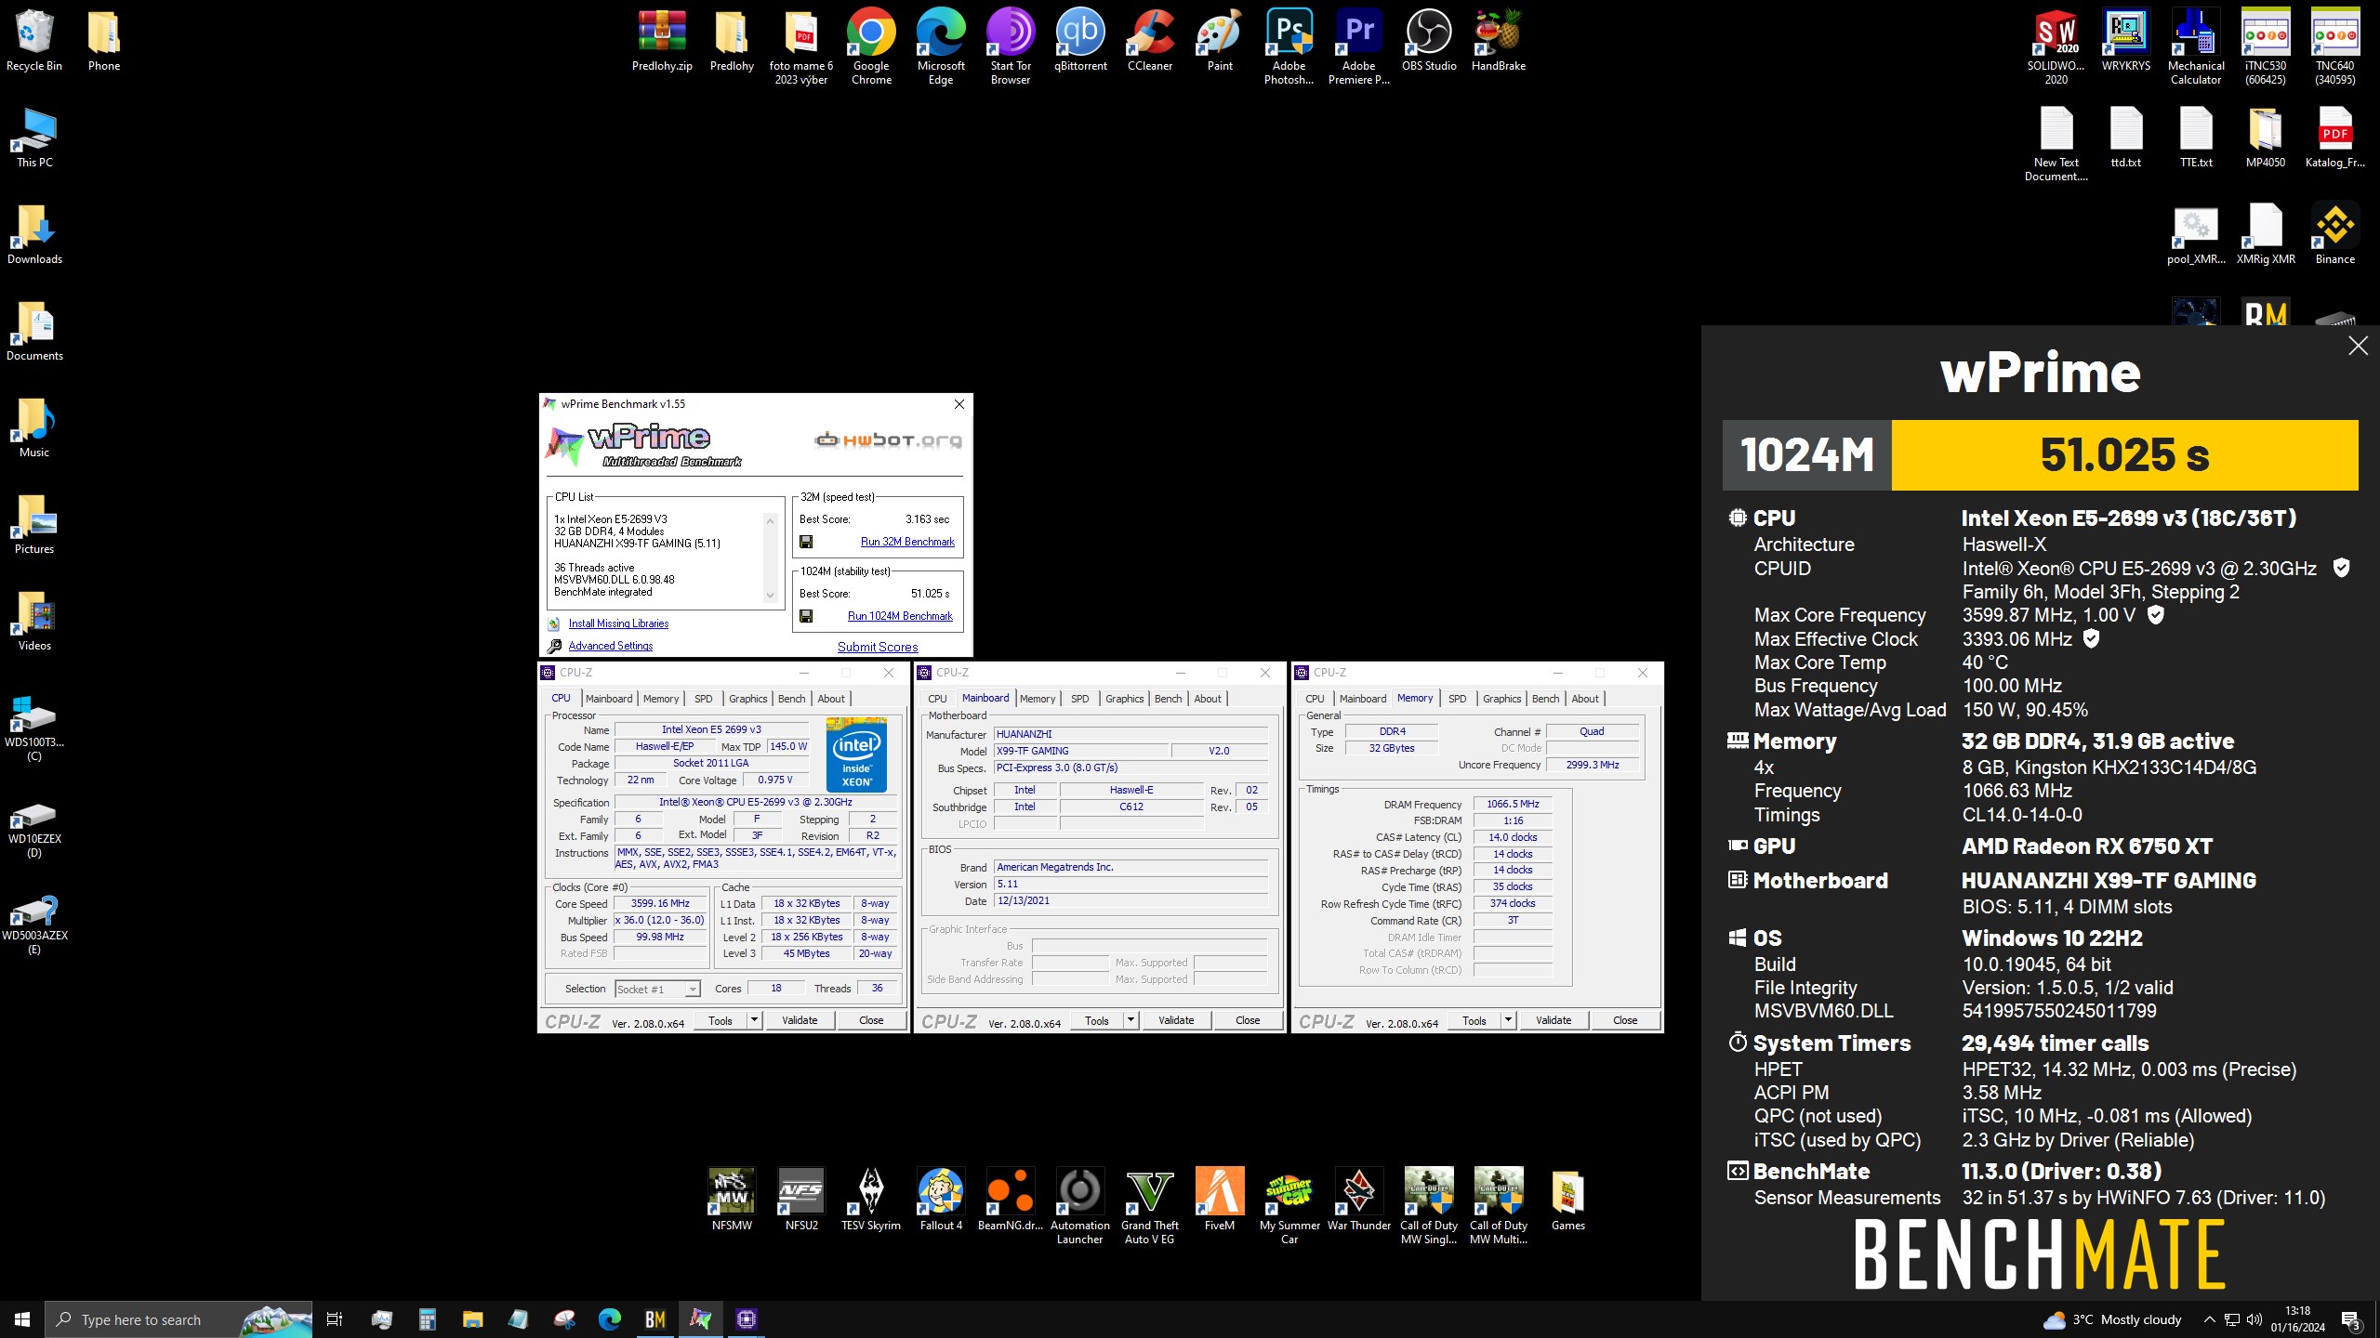Open Task View on taskbar
This screenshot has height=1338, width=2380.
tap(335, 1319)
